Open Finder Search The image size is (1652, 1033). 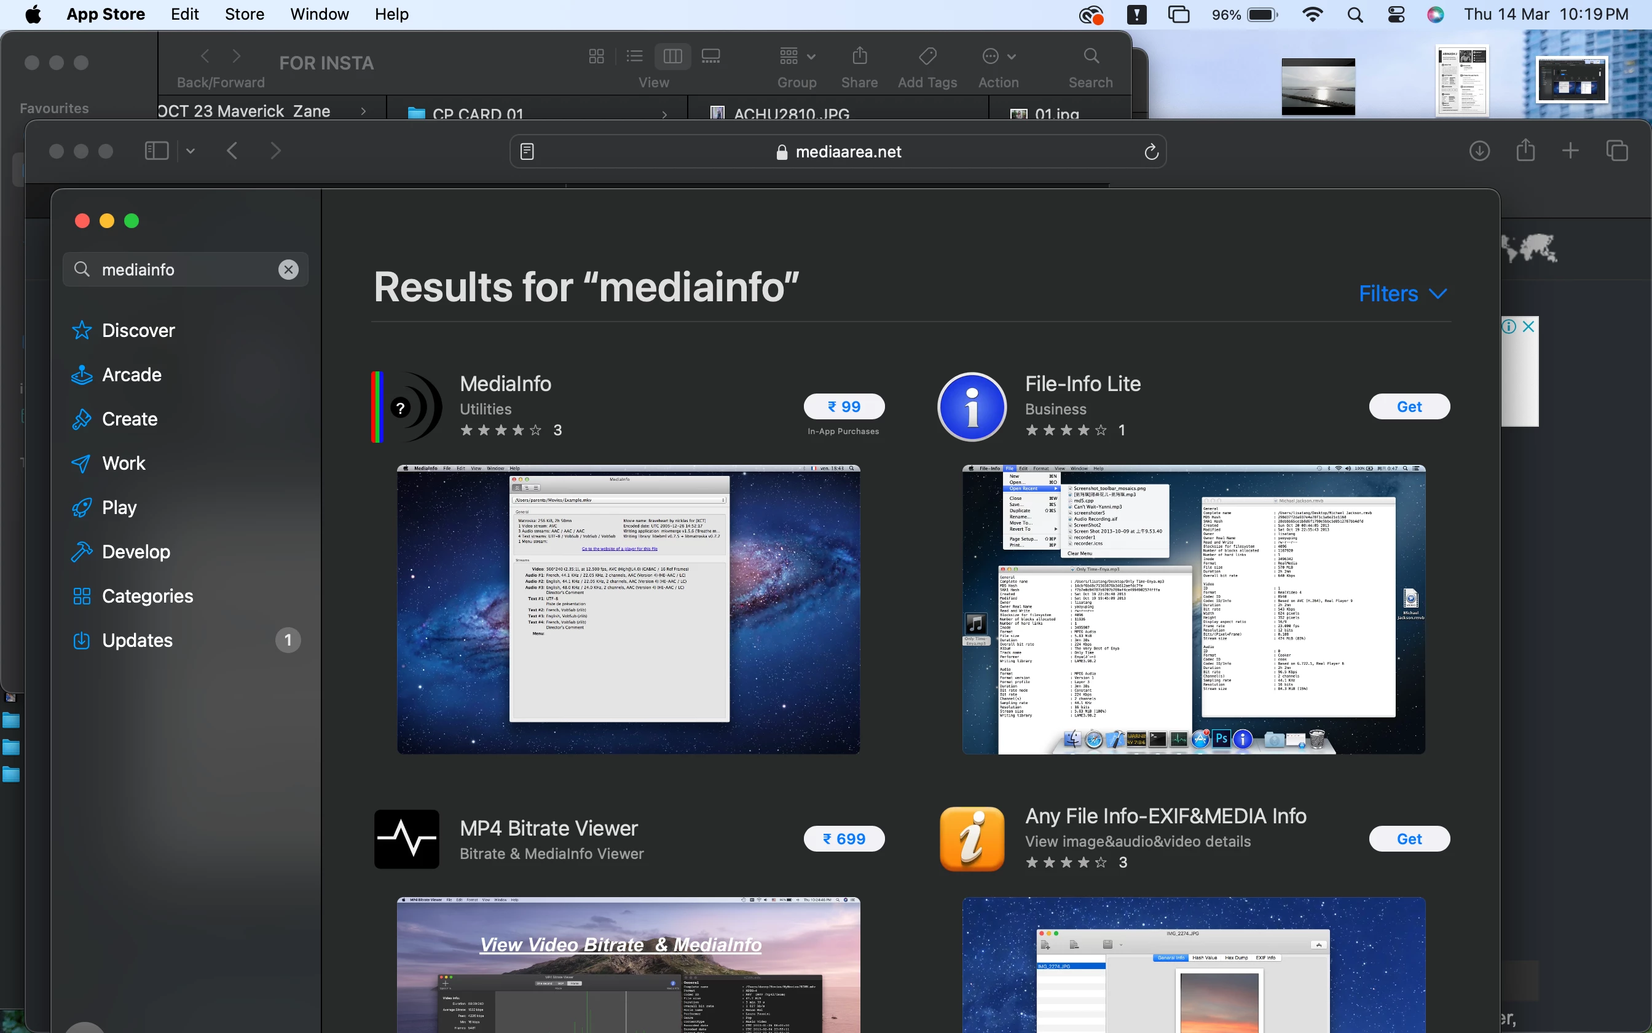(x=1091, y=56)
